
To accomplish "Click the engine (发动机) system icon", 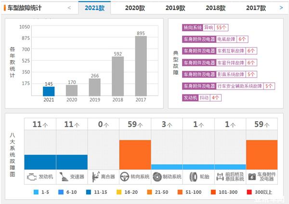I will click(31, 177).
